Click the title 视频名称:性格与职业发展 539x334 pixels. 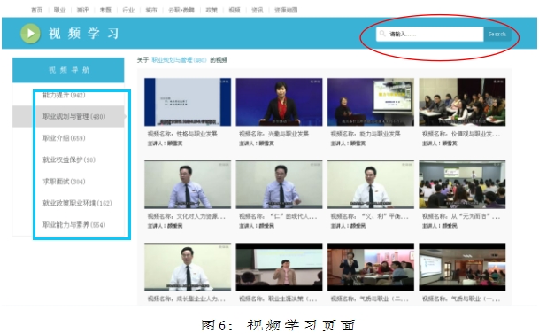182,134
